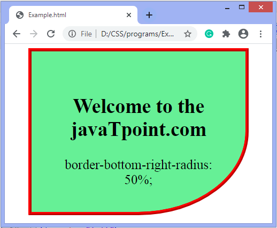
Task: Close the browser window
Action: pyautogui.click(x=260, y=7)
